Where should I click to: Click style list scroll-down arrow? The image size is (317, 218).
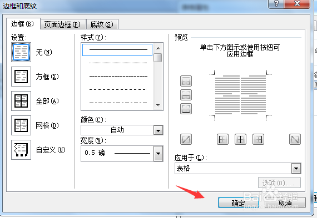coord(158,105)
